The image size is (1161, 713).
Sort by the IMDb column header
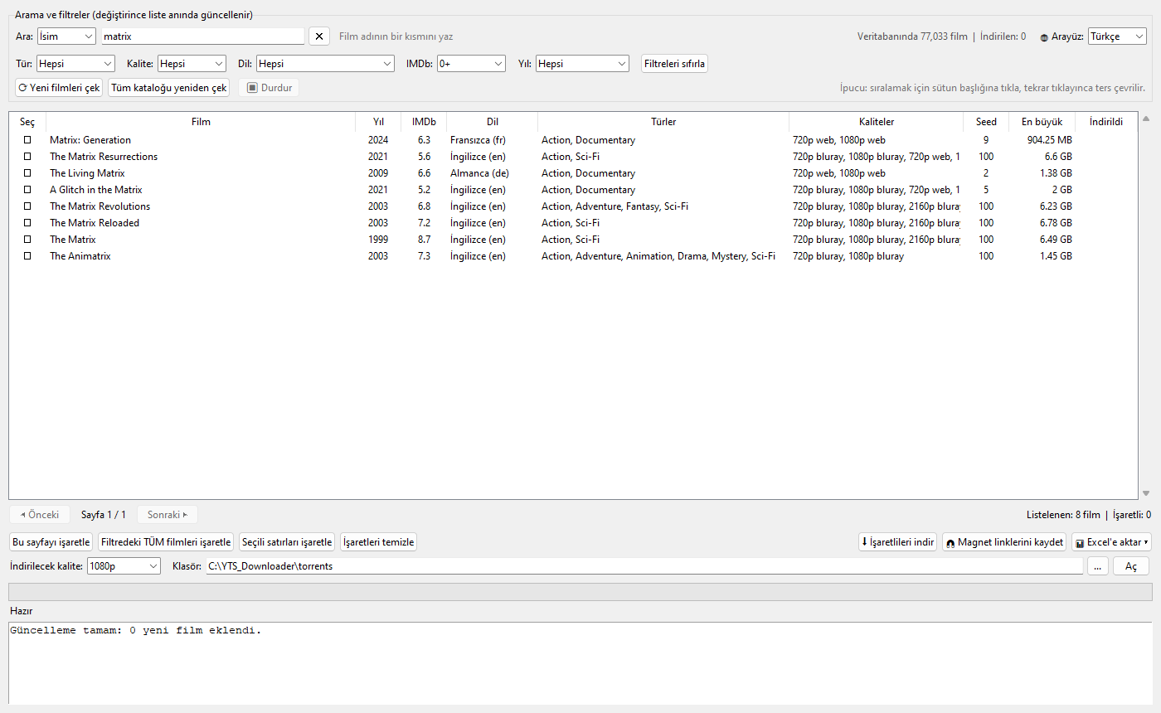[424, 122]
